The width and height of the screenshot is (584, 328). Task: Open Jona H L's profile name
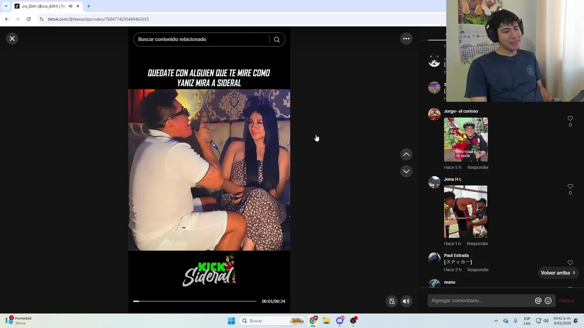coord(453,179)
